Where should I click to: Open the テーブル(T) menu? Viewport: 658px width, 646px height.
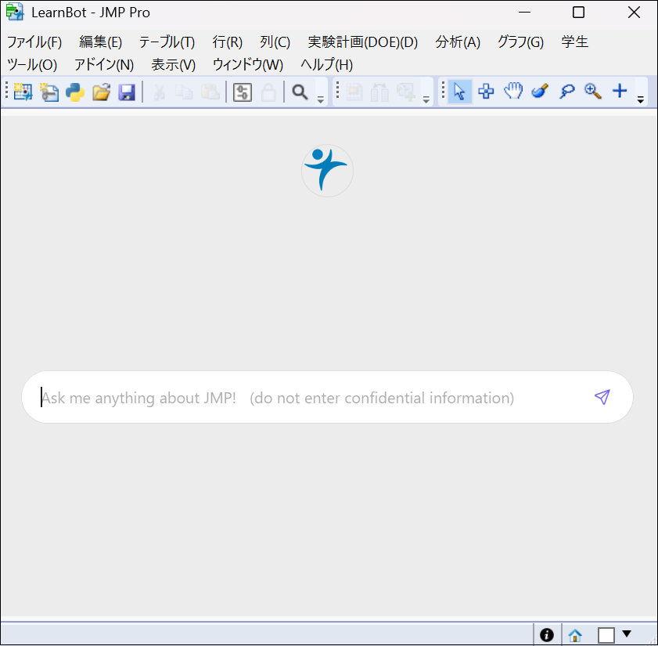coord(167,42)
